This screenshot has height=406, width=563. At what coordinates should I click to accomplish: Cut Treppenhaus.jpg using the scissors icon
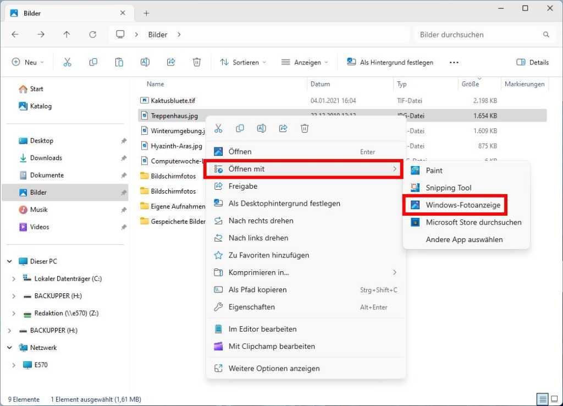218,128
